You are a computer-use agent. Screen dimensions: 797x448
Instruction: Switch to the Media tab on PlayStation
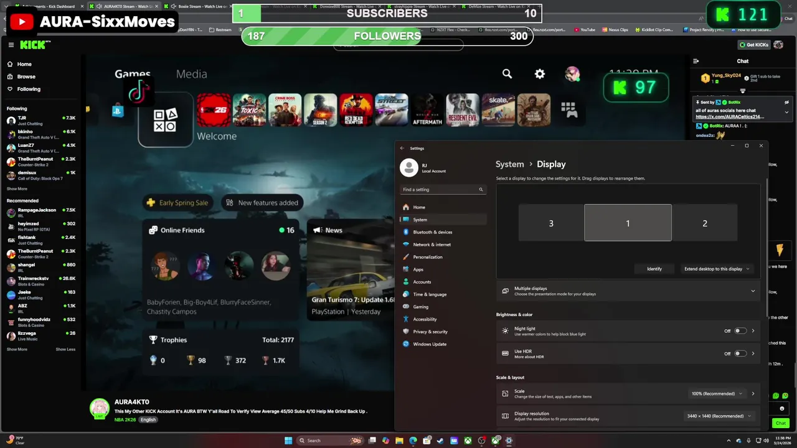pos(191,74)
